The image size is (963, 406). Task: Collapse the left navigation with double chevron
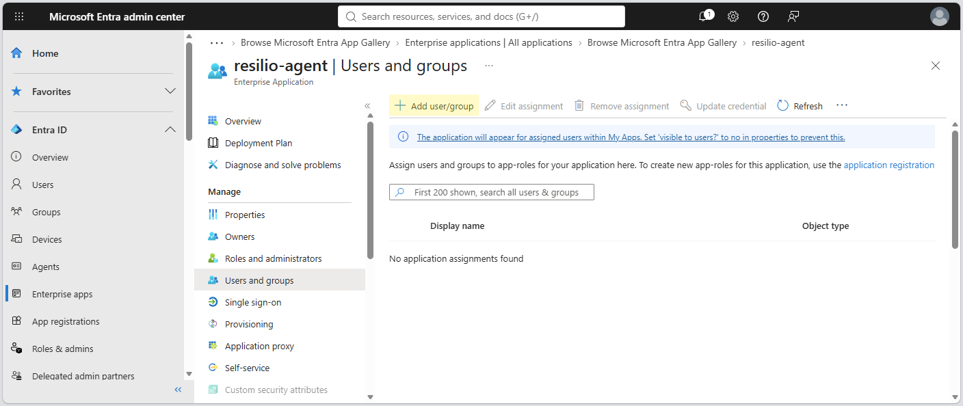(x=178, y=390)
